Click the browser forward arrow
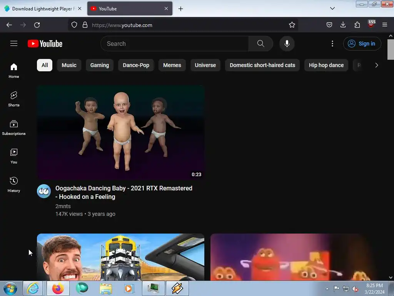Image resolution: width=394 pixels, height=296 pixels. pos(23,25)
